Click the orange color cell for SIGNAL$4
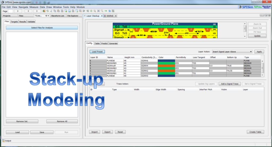Viewport: 272px width, 147px height. [166, 66]
